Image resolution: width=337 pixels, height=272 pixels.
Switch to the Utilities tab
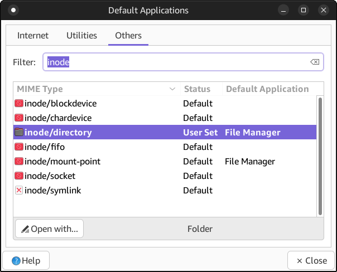[81, 36]
